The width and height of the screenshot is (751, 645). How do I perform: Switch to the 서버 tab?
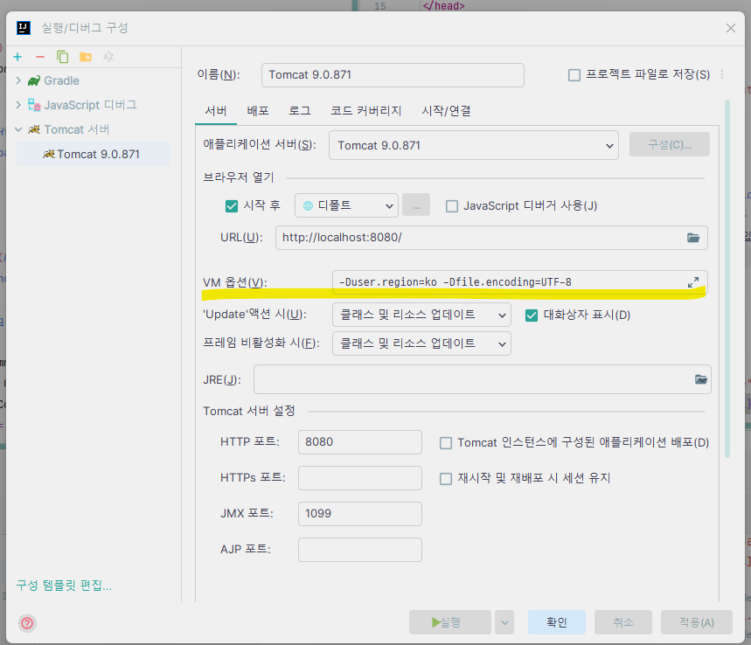point(216,111)
